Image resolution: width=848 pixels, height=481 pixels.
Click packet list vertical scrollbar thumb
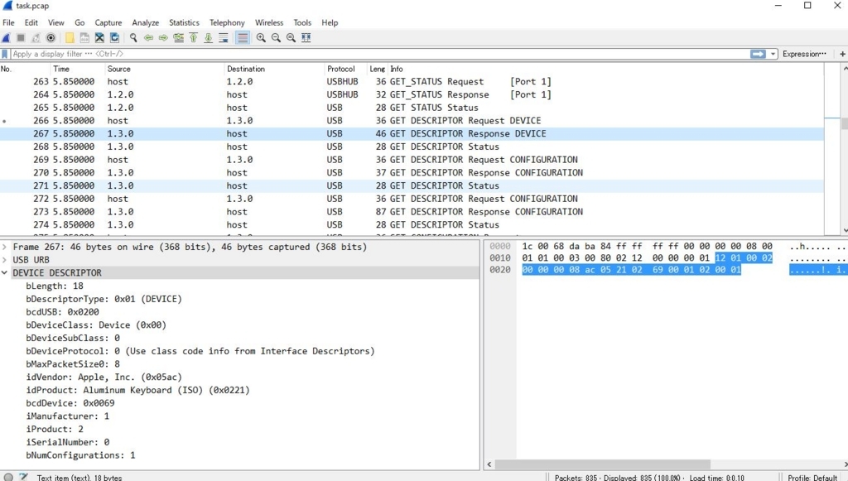click(x=844, y=123)
